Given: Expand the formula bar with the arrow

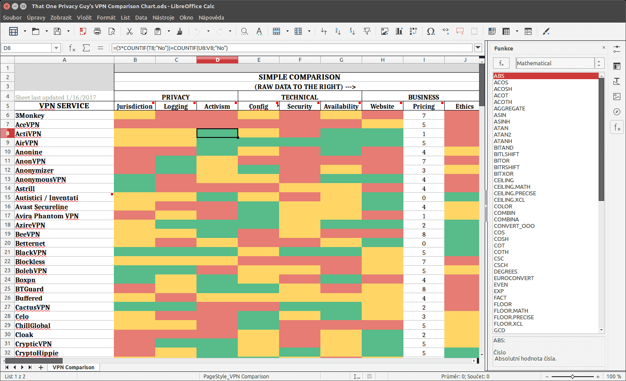Looking at the screenshot, I should tap(478, 48).
